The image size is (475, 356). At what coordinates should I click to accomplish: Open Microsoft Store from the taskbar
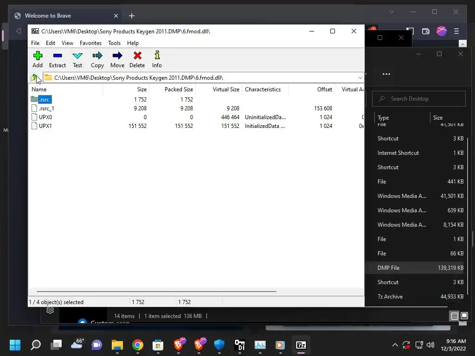[158, 345]
